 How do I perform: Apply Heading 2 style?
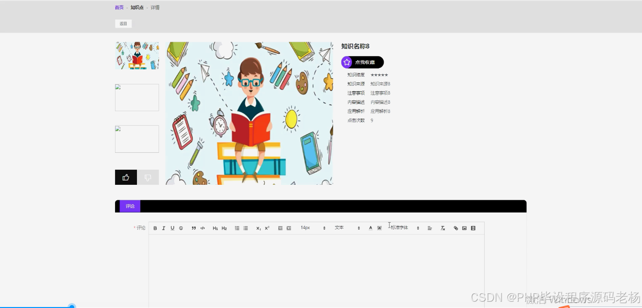click(x=224, y=228)
